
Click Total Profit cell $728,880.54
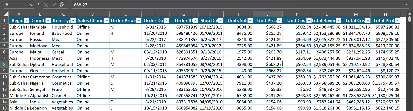tap(385, 64)
